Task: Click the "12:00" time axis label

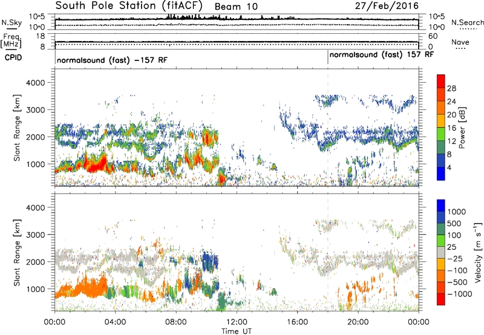Action: tap(237, 322)
